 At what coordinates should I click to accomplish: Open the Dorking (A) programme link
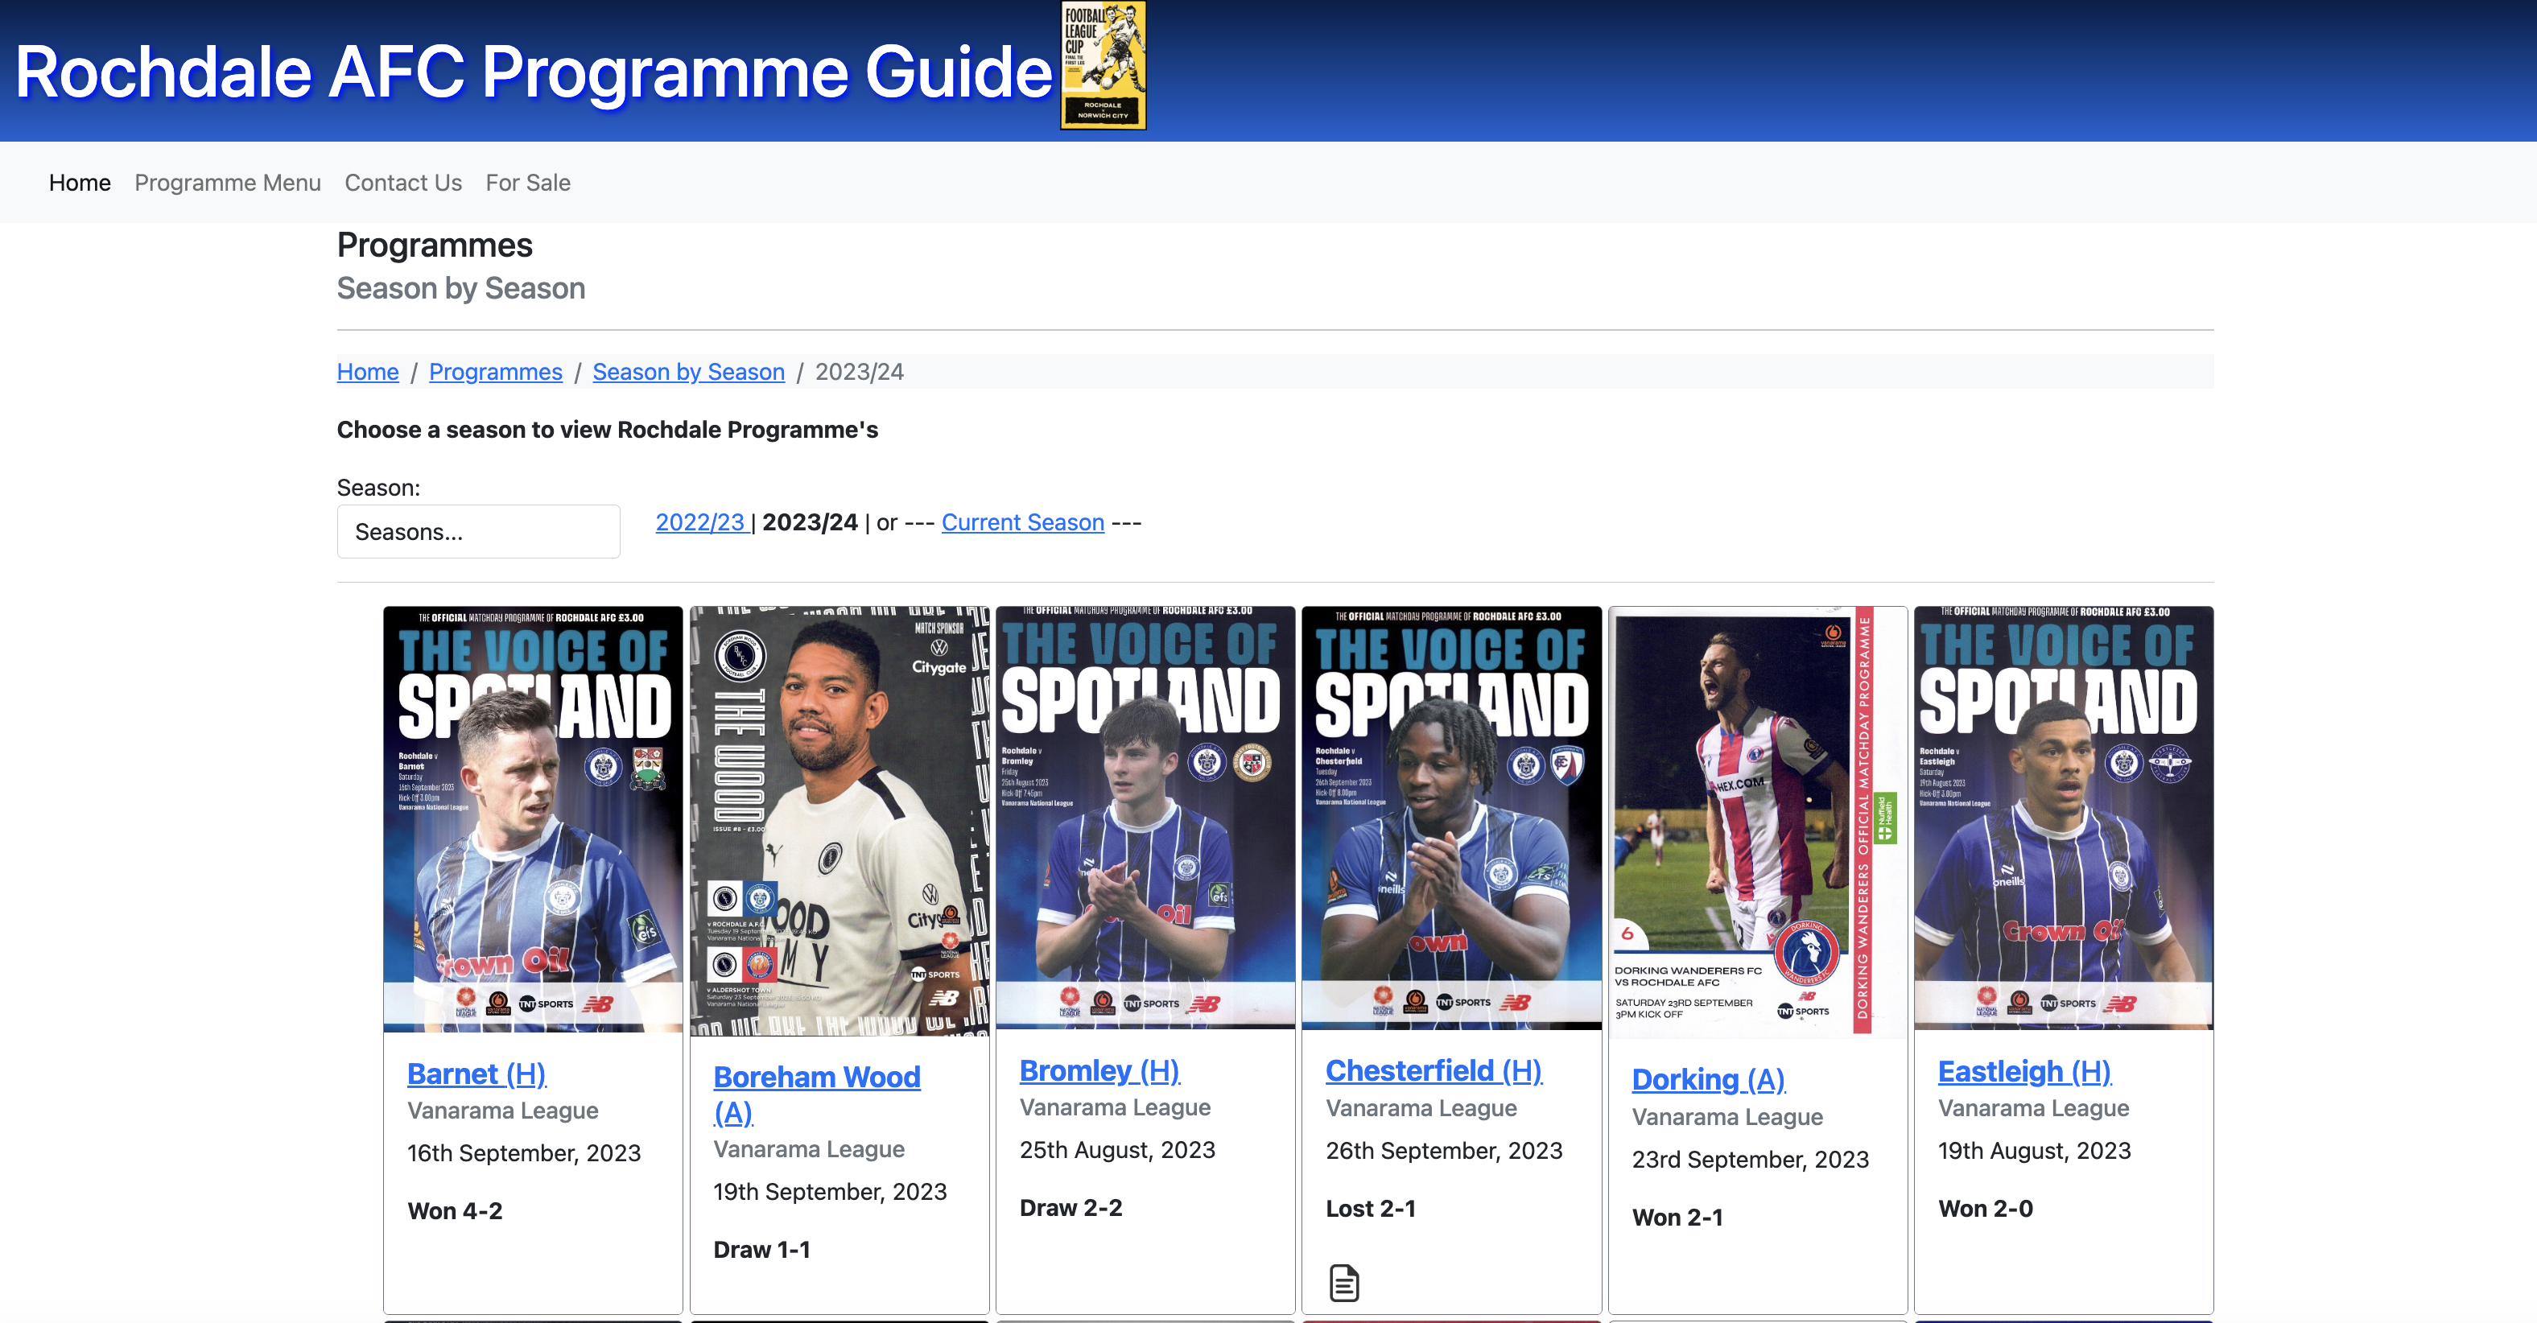click(1708, 1079)
